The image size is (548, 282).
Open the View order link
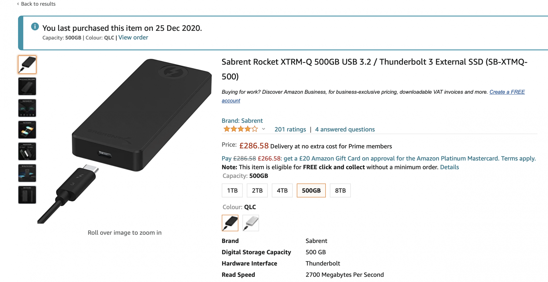(x=133, y=37)
